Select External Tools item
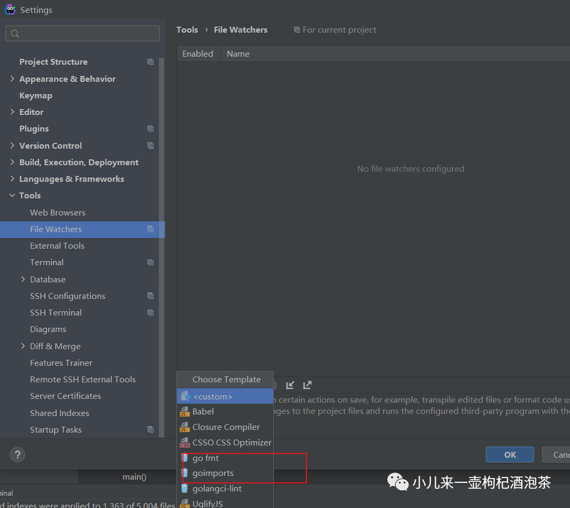The image size is (570, 508). pos(57,246)
